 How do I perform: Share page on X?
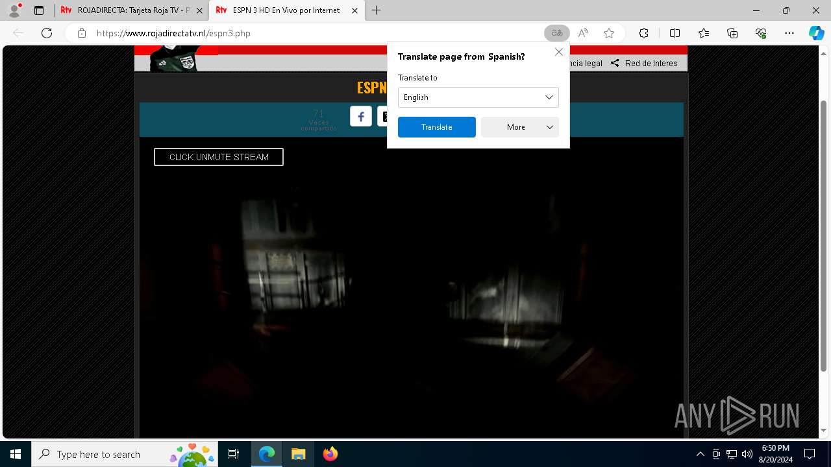click(382, 116)
